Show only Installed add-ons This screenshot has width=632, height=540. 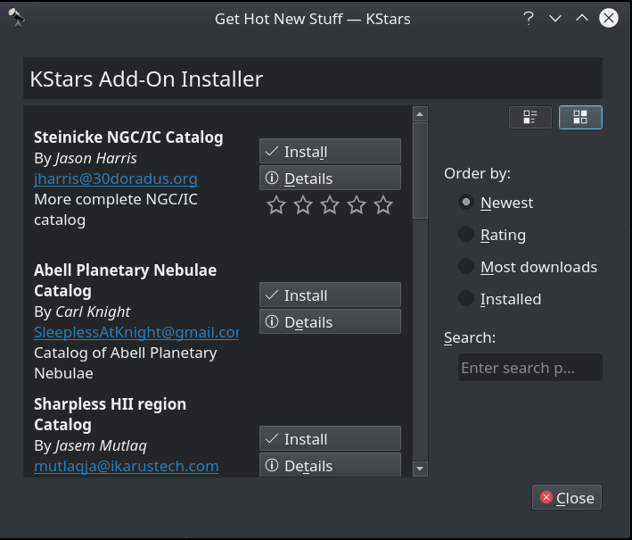pyautogui.click(x=500, y=299)
